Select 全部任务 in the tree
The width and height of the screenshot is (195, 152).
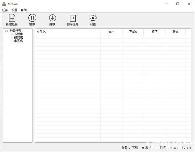point(15,30)
